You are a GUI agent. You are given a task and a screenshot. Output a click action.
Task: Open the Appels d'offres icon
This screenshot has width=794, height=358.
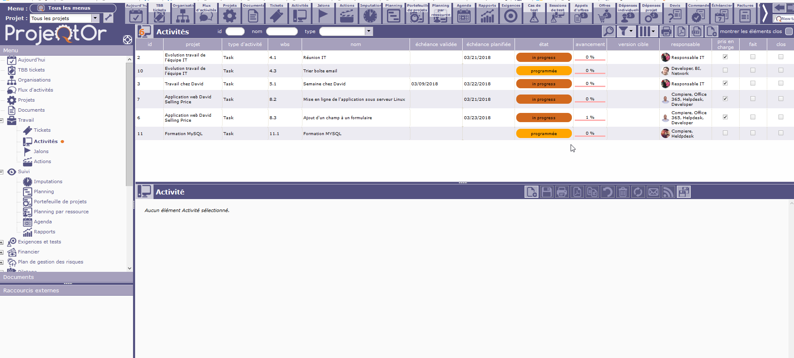point(581,13)
